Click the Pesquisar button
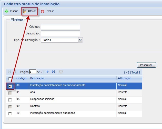 pos(146,65)
